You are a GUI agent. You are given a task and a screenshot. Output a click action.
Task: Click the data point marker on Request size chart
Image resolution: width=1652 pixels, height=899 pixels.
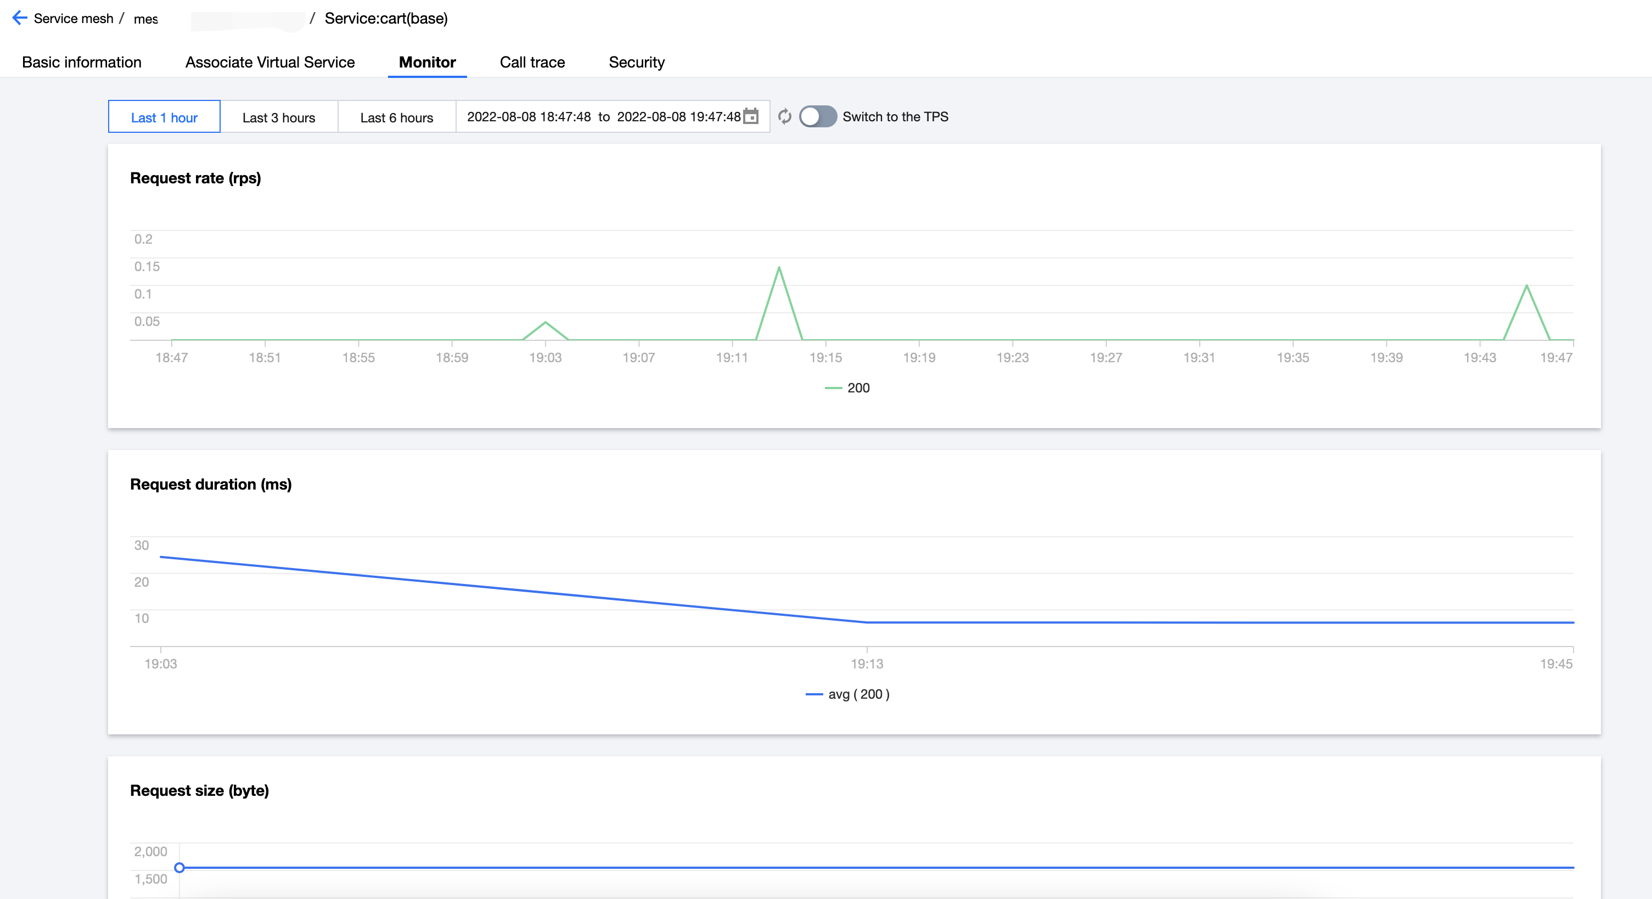(179, 868)
